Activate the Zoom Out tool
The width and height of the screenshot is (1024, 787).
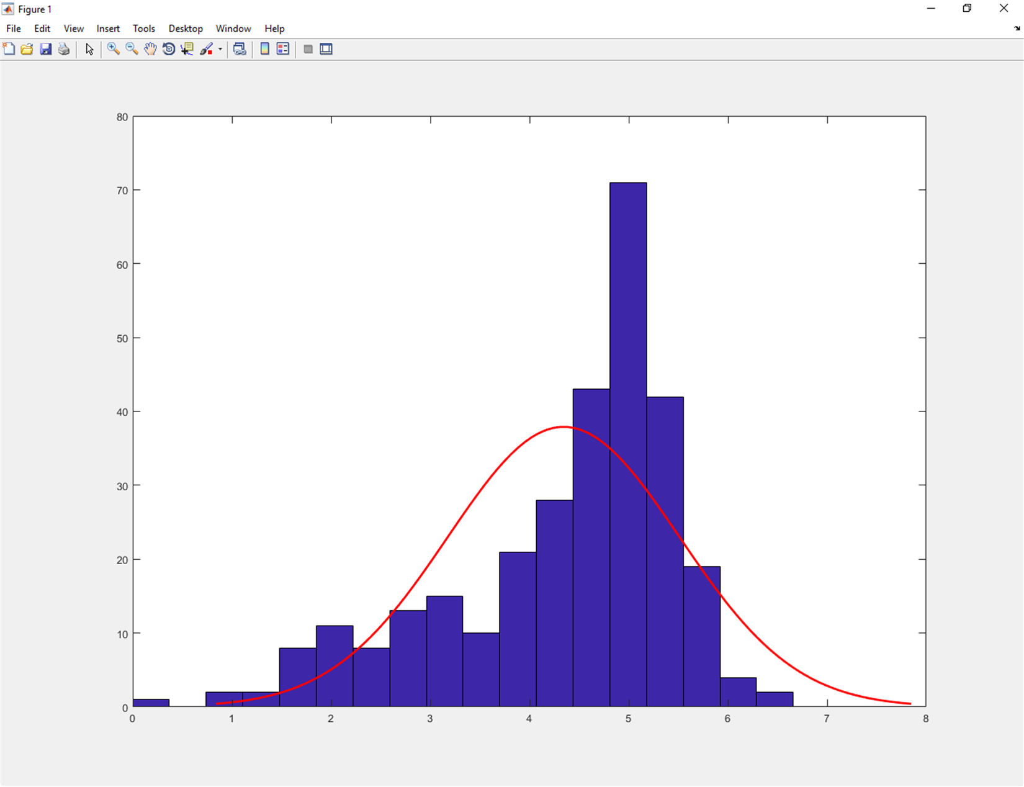(132, 49)
